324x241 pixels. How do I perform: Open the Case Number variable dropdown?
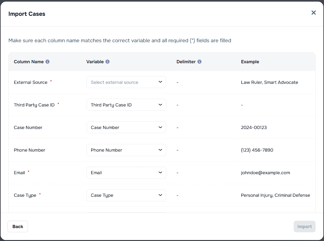126,127
